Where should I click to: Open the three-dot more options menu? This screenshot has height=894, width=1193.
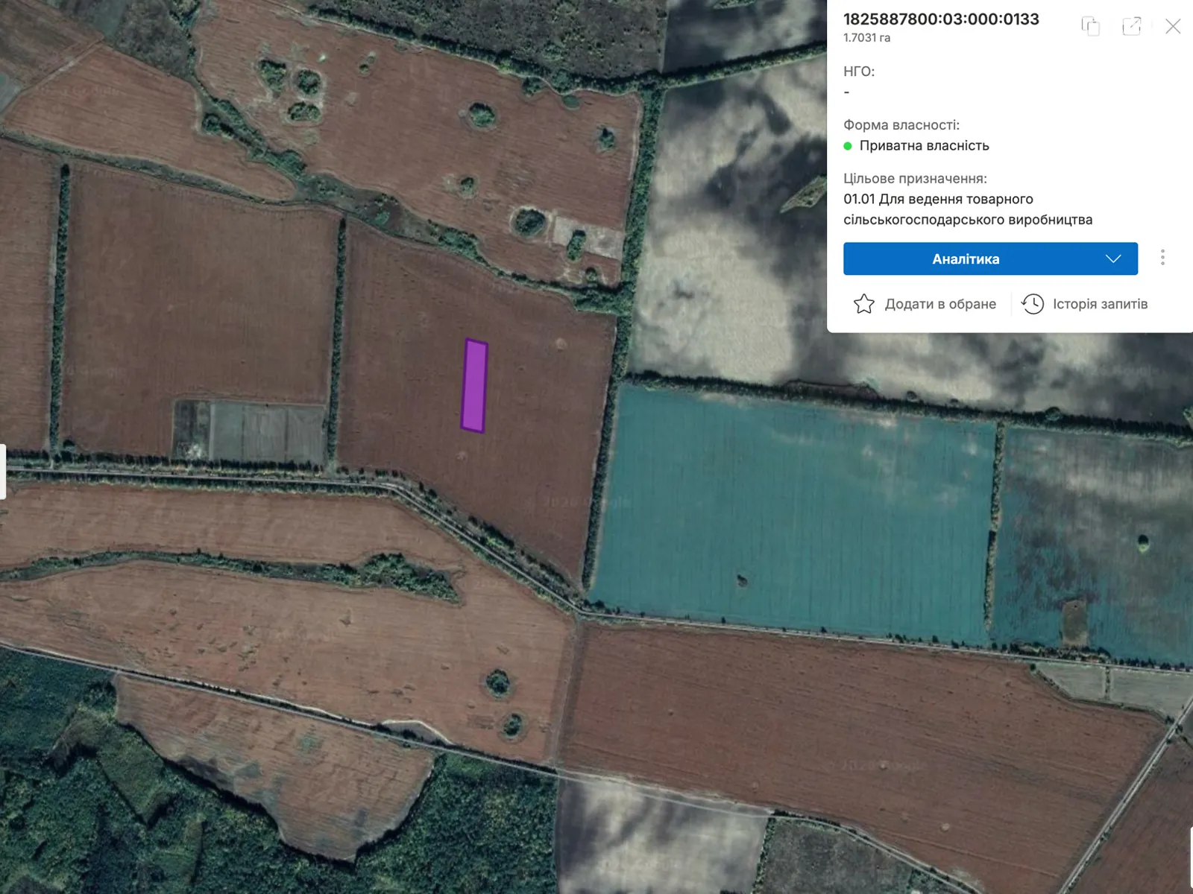(1162, 258)
